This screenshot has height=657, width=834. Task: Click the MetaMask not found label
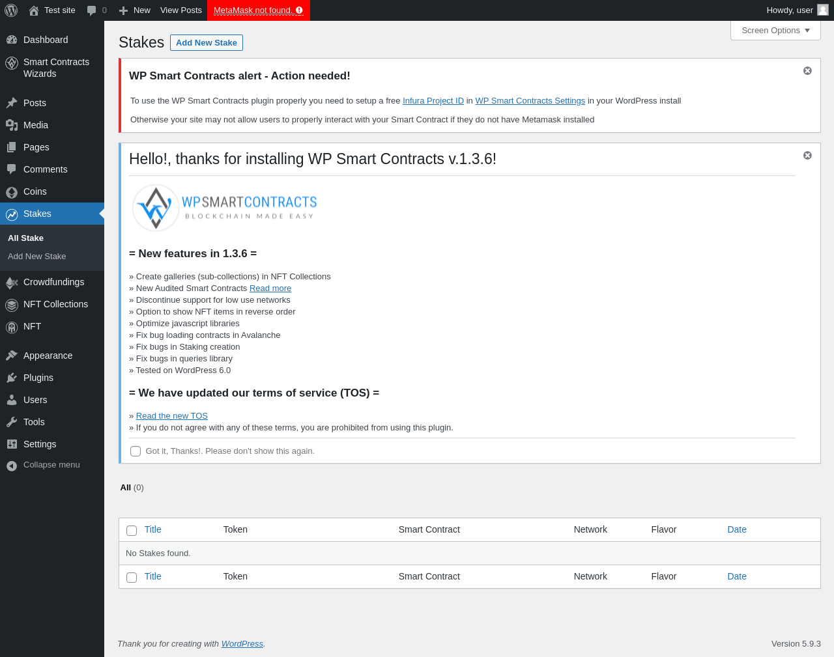click(x=252, y=10)
